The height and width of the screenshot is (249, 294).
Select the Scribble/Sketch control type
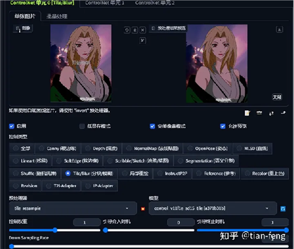tap(139, 161)
